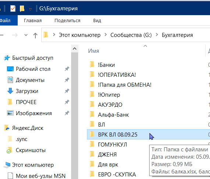The height and width of the screenshot is (179, 210).
Task: Click the folder icon in address bar
Action: (x=46, y=35)
